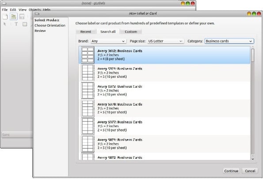Screen dimensions: 263x179
Task: Click the Cancel button
Action: coord(250,171)
